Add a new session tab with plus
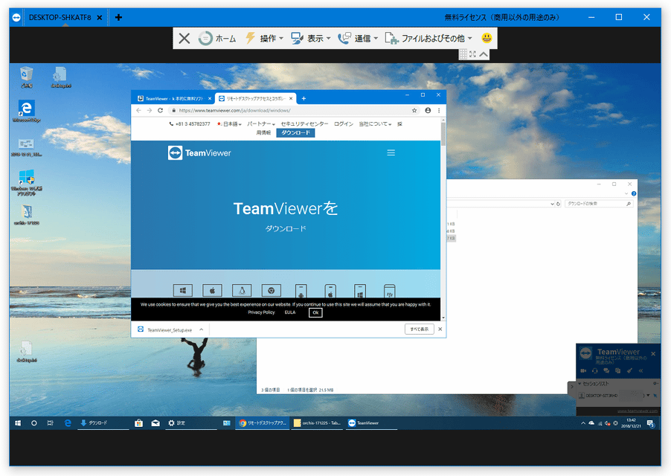This screenshot has width=671, height=476. [118, 18]
